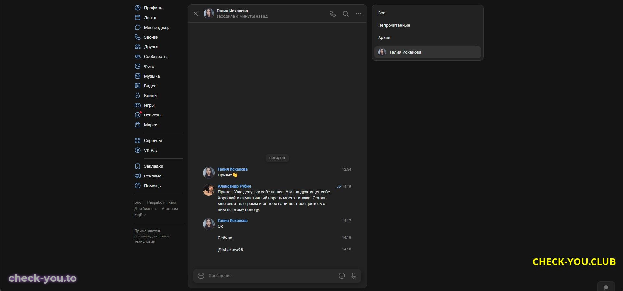Select Галия Исхакова sender name above Ок
The width and height of the screenshot is (623, 291).
point(233,221)
